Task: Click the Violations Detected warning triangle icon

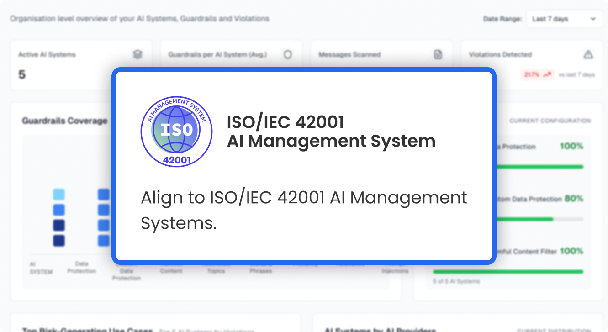Action: point(588,54)
